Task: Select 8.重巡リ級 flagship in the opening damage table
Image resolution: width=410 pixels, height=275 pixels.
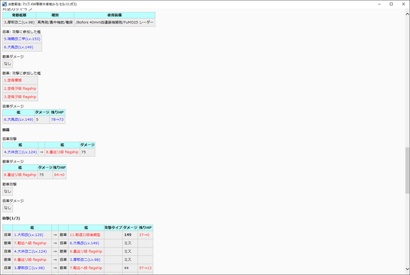Action: point(20,175)
